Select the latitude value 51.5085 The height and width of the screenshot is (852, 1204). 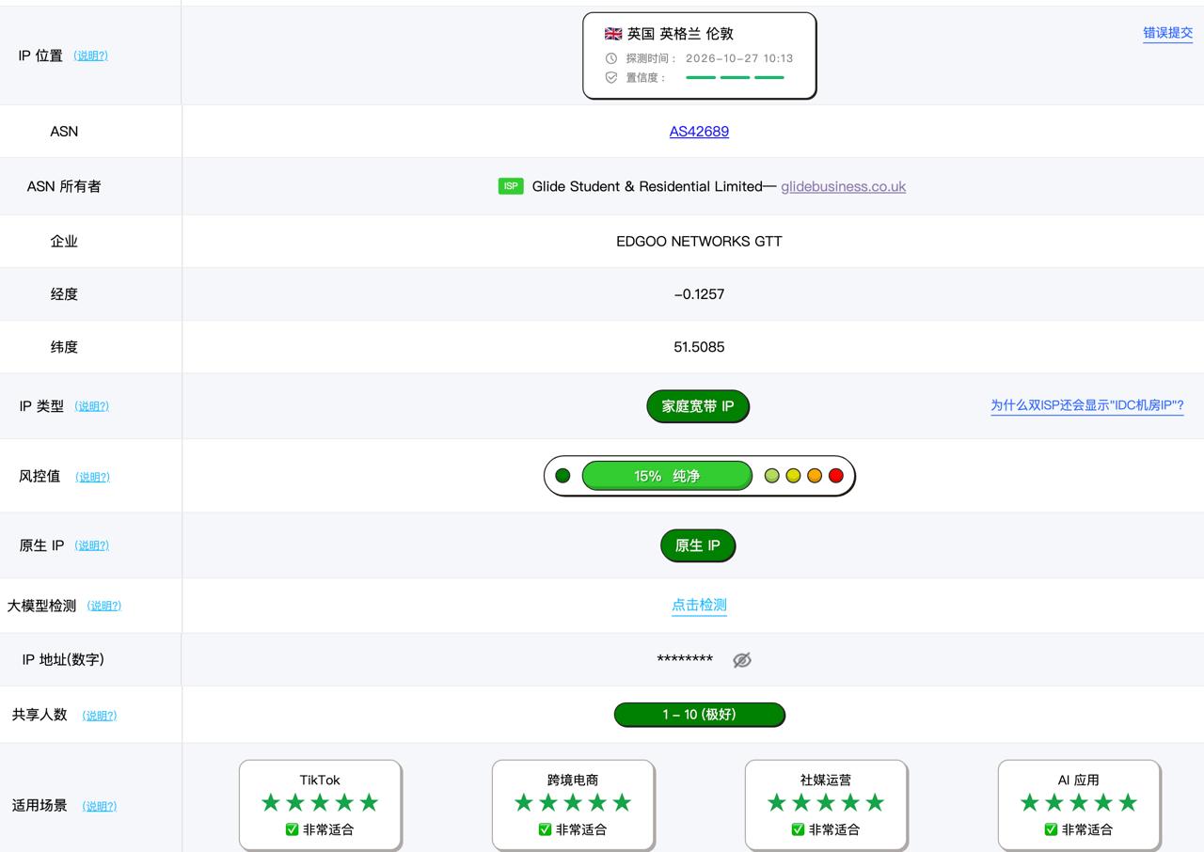tap(699, 347)
